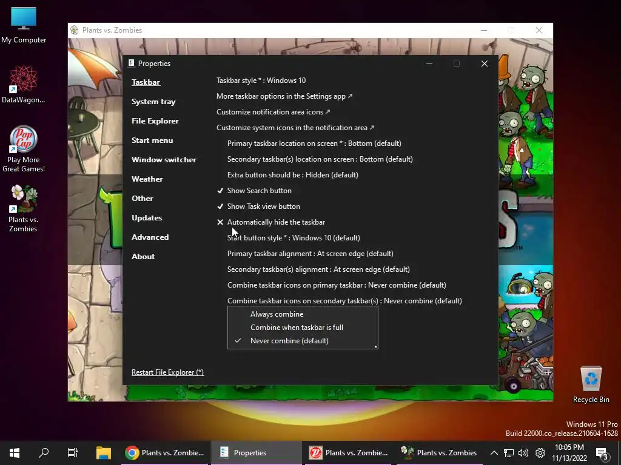The image size is (621, 465).
Task: Open the Recycle Bin
Action: [591, 384]
